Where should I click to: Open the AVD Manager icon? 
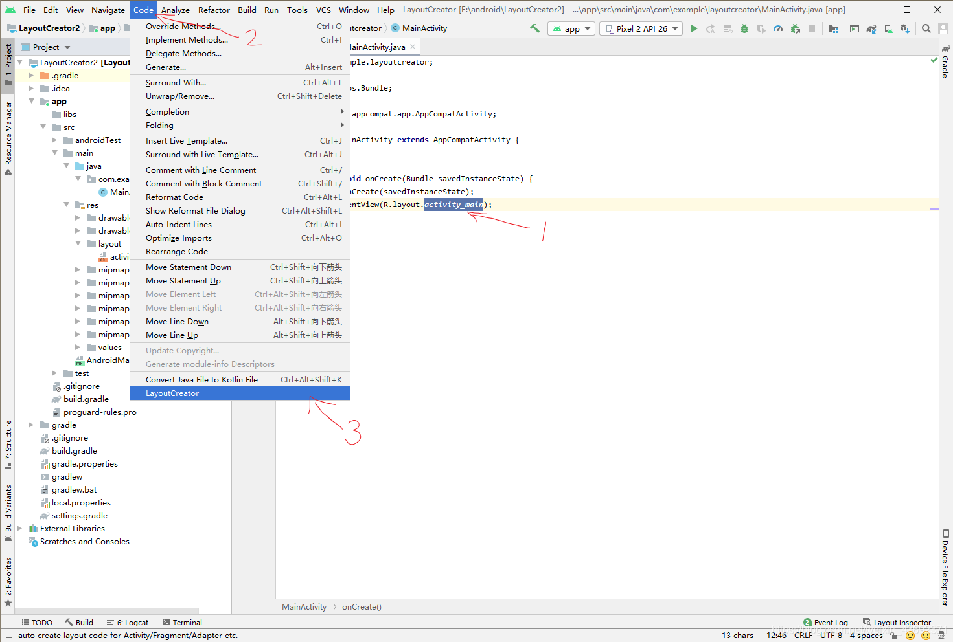(888, 28)
